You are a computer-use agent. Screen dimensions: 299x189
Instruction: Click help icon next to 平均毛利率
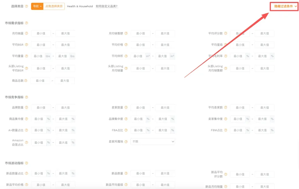click(226, 56)
